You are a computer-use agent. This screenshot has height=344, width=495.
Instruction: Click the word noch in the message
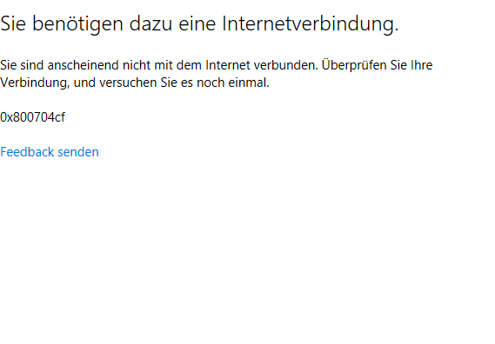[211, 83]
